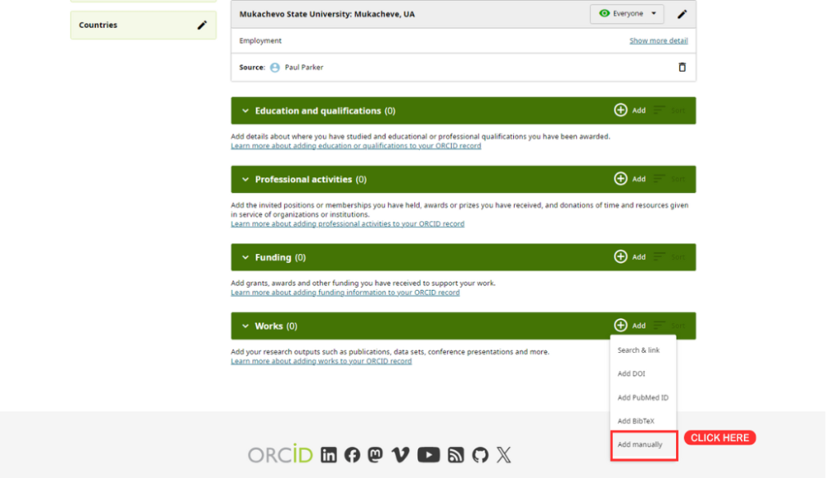The image size is (838, 478).
Task: Add a Funding item with Add button
Action: click(x=629, y=257)
